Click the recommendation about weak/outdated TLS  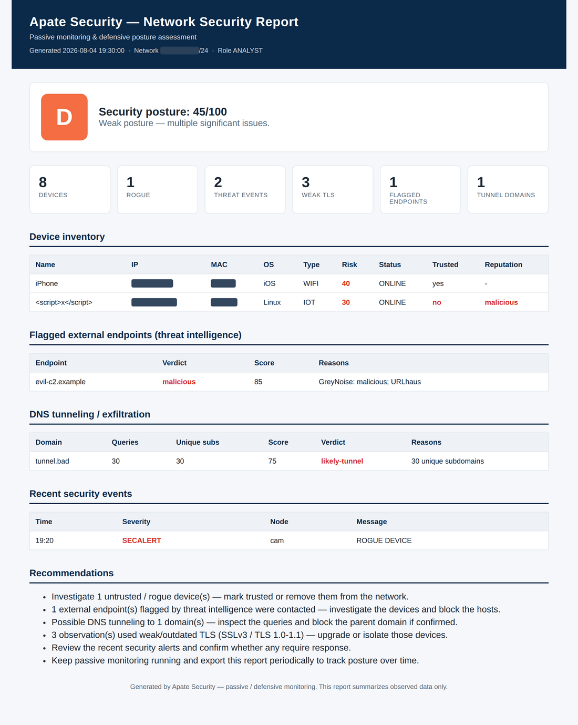pyautogui.click(x=250, y=635)
